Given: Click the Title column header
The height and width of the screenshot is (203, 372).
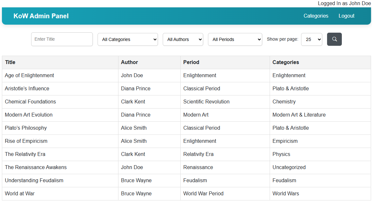Looking at the screenshot, I should click(10, 62).
